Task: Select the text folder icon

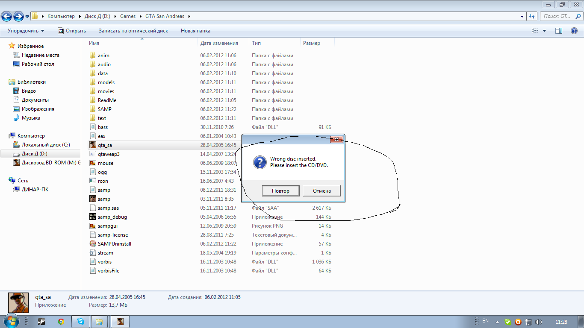Action: click(93, 118)
